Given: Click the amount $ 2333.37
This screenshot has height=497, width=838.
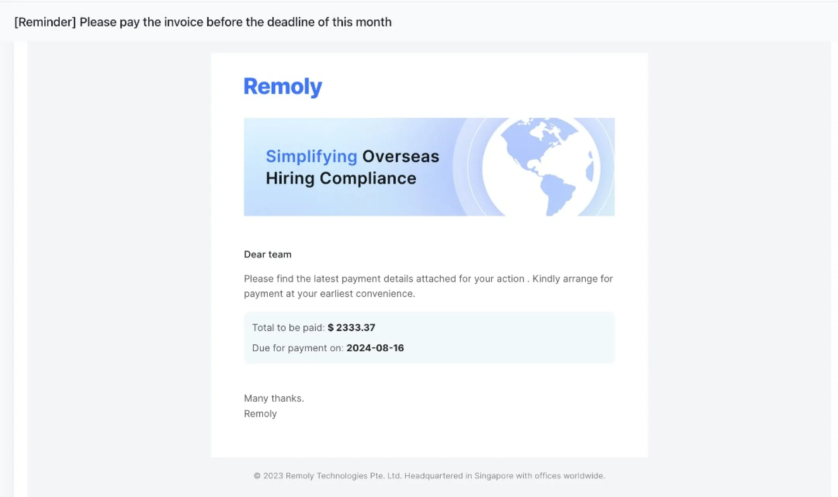Looking at the screenshot, I should (x=351, y=328).
